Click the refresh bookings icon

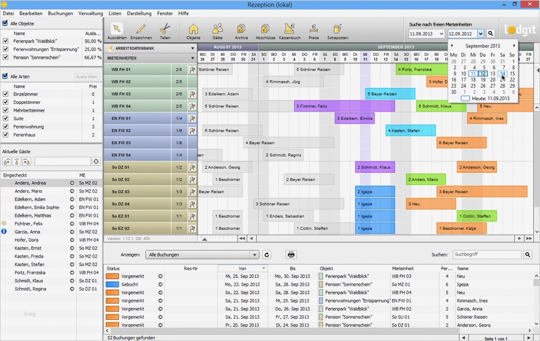(x=266, y=255)
